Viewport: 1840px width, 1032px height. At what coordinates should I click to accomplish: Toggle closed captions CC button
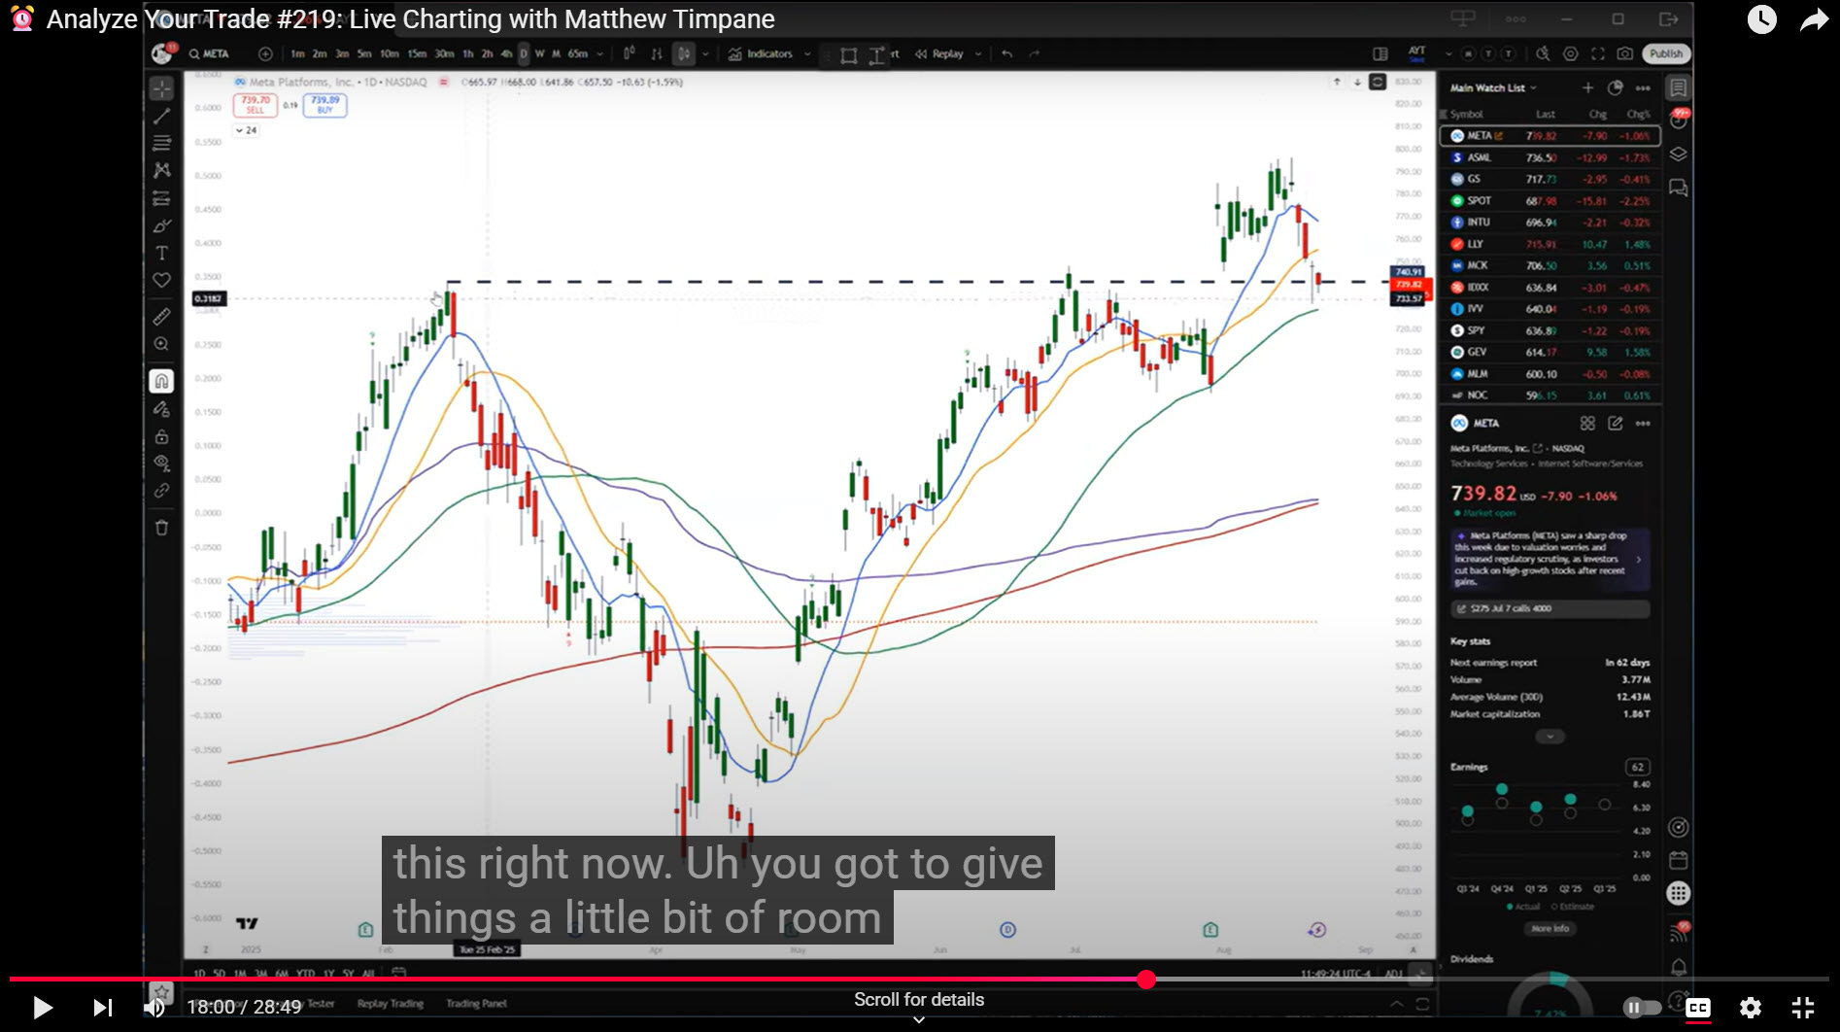click(x=1697, y=1008)
